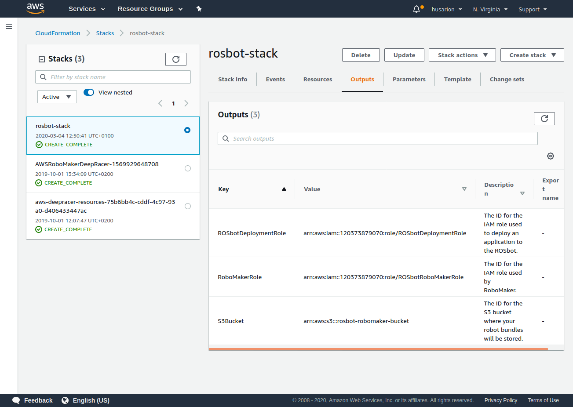Click the ROSbotDeploymentRole key cell
Image resolution: width=573 pixels, height=407 pixels.
point(252,233)
